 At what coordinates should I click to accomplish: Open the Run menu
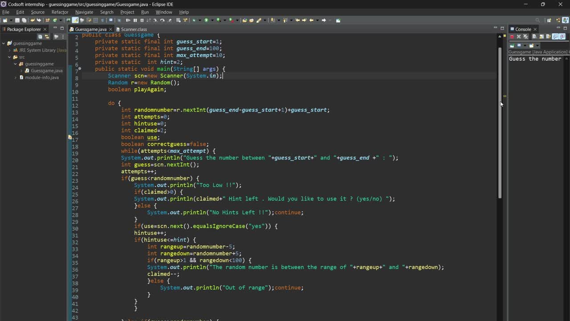coord(145,12)
